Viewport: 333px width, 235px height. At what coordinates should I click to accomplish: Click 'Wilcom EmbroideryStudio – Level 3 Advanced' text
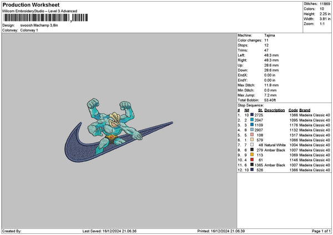coord(40,11)
